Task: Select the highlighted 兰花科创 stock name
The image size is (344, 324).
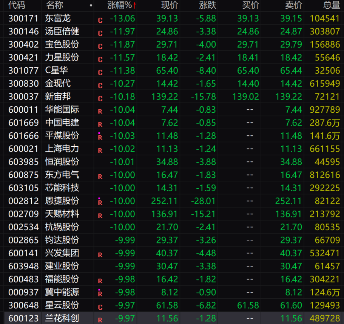Action: coord(62,318)
